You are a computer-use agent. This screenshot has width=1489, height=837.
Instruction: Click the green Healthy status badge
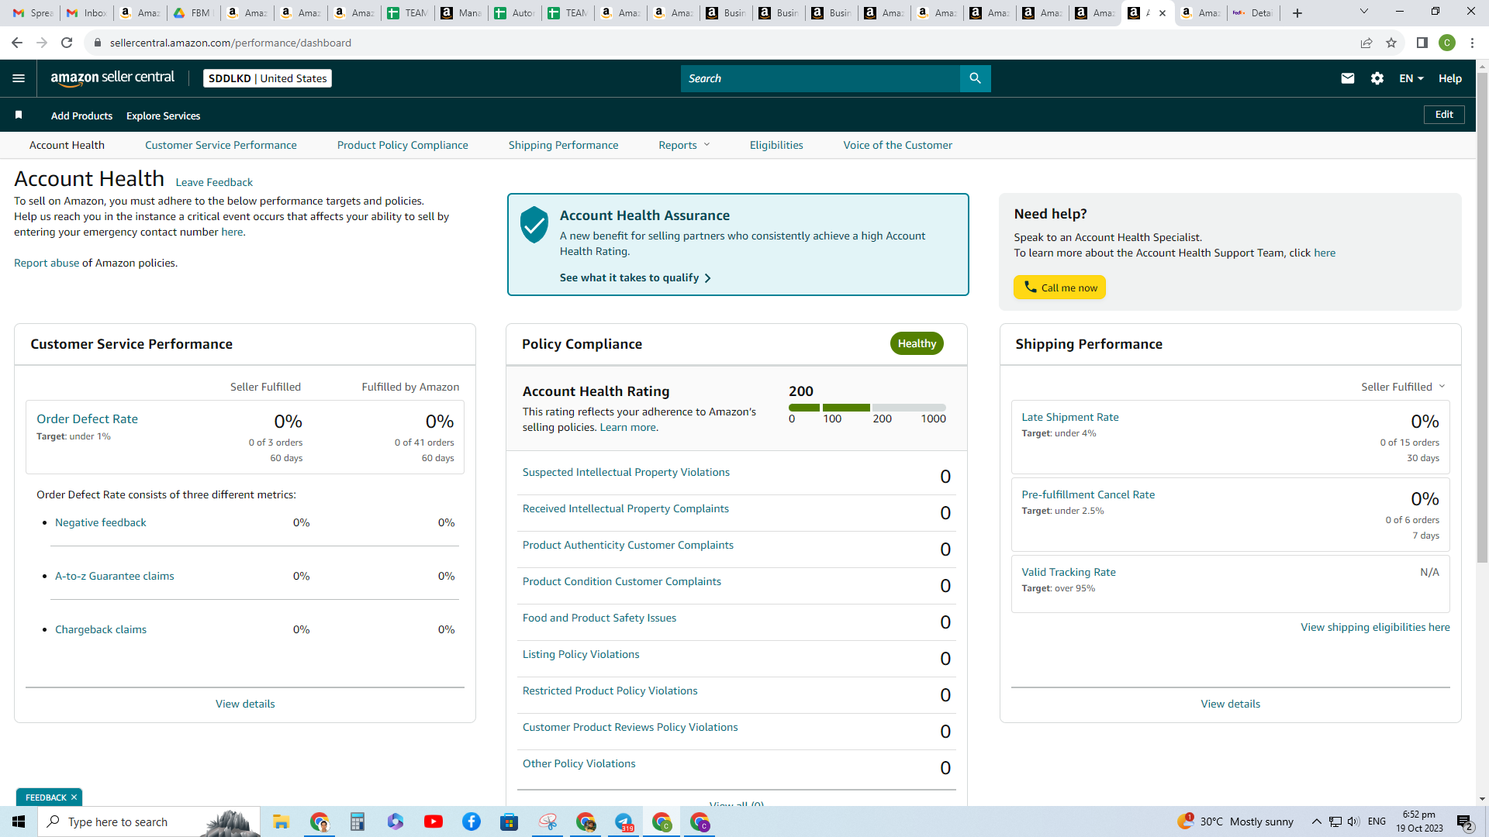(x=917, y=343)
